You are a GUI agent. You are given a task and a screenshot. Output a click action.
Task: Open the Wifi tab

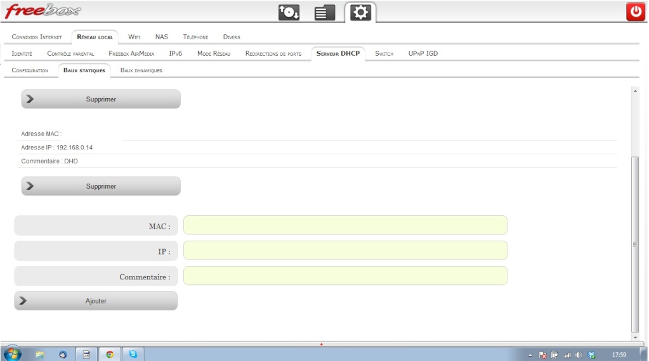pyautogui.click(x=134, y=37)
